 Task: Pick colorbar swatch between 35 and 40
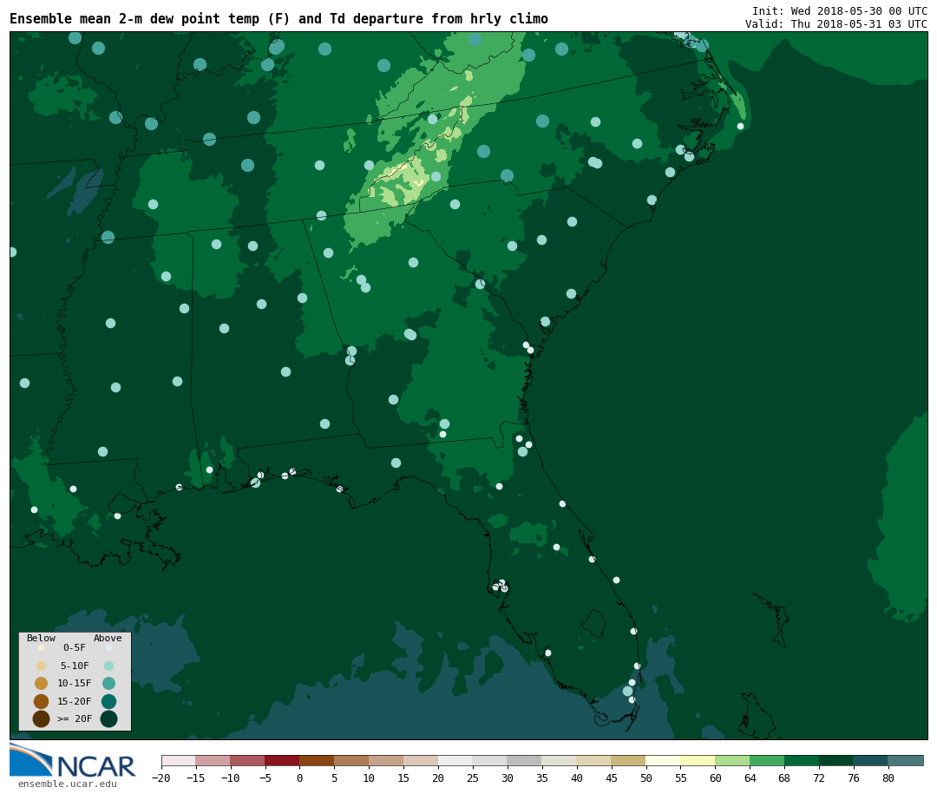tap(560, 760)
